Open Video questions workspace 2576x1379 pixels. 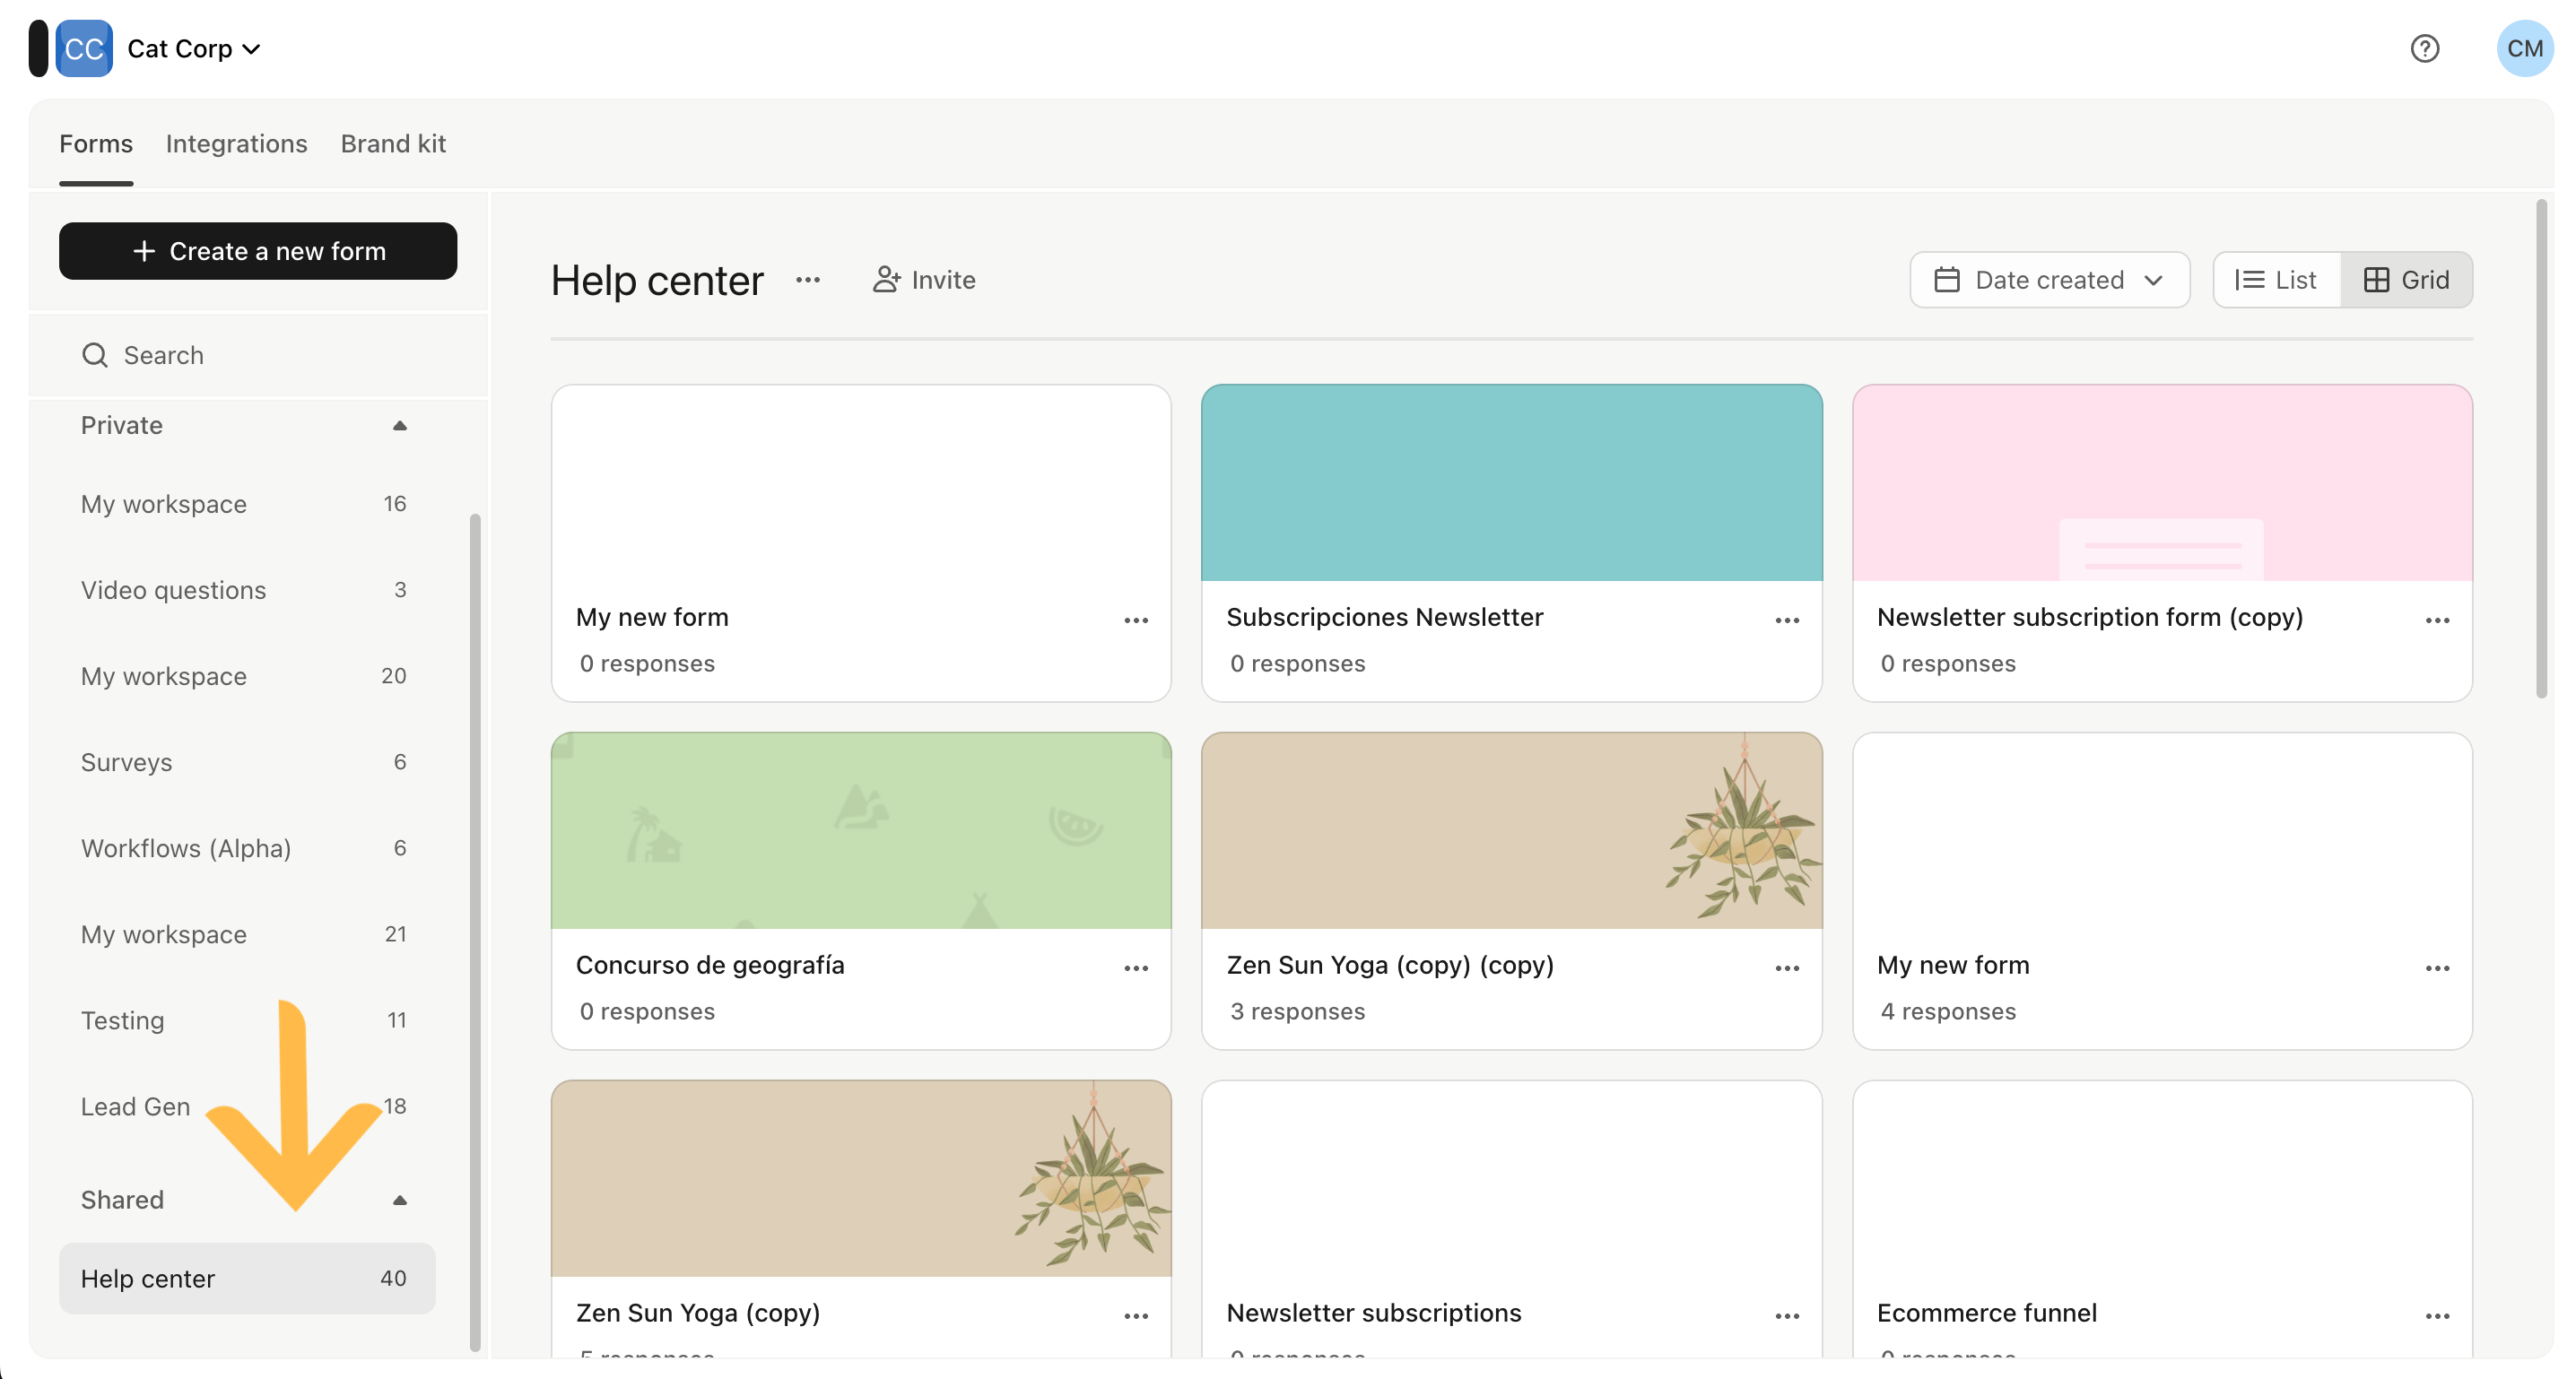(x=246, y=590)
